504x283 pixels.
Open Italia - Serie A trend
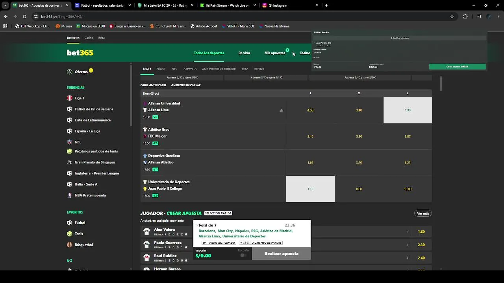86,184
